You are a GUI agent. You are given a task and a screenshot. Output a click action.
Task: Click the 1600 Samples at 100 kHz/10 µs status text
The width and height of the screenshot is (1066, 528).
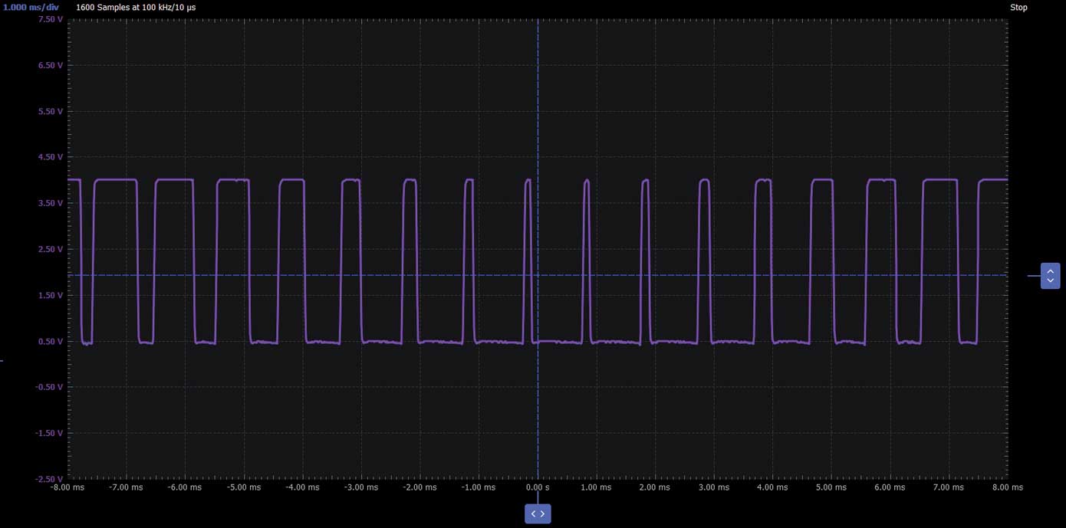point(134,7)
